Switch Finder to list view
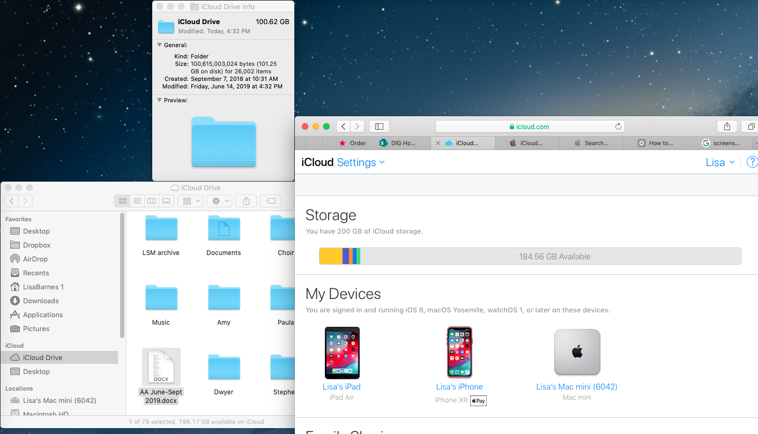The height and width of the screenshot is (434, 758). point(137,201)
